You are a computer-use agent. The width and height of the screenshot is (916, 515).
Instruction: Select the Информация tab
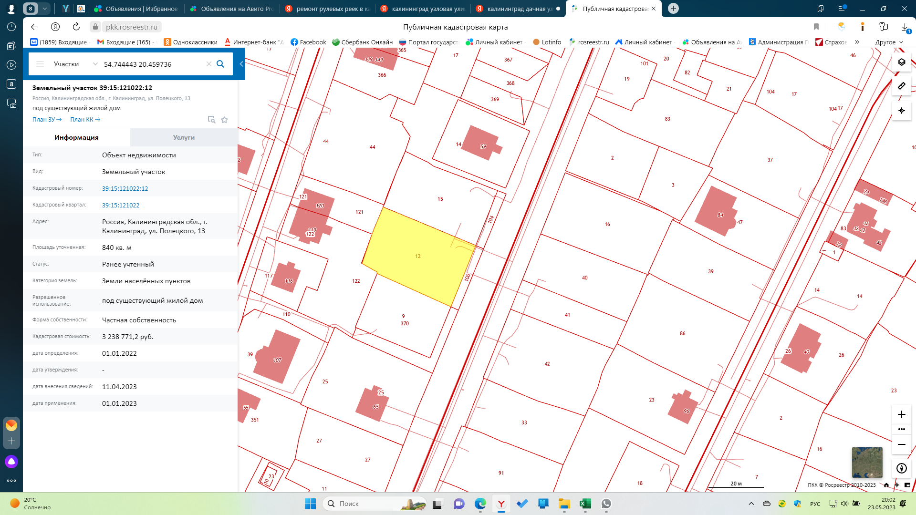click(76, 137)
